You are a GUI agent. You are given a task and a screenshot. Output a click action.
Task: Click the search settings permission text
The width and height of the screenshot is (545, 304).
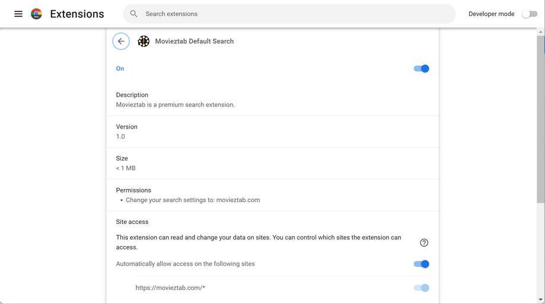click(x=193, y=200)
